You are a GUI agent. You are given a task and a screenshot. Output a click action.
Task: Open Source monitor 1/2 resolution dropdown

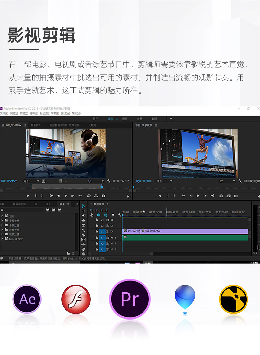(96, 181)
